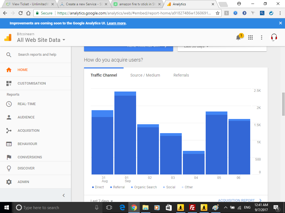Click the Home icon in sidebar
The image size is (285, 213).
click(9, 70)
